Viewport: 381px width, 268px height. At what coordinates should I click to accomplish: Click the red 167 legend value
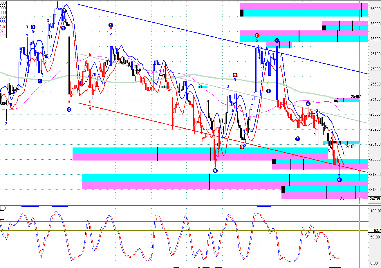3,26
